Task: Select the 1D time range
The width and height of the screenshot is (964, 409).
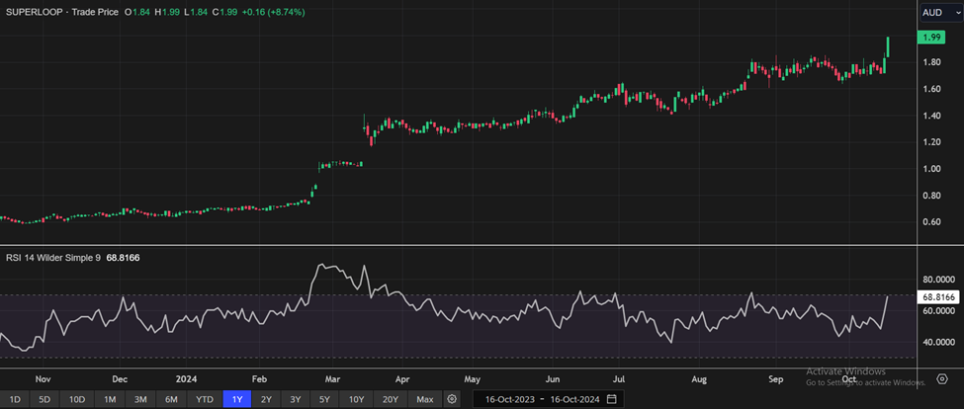Action: [15, 399]
